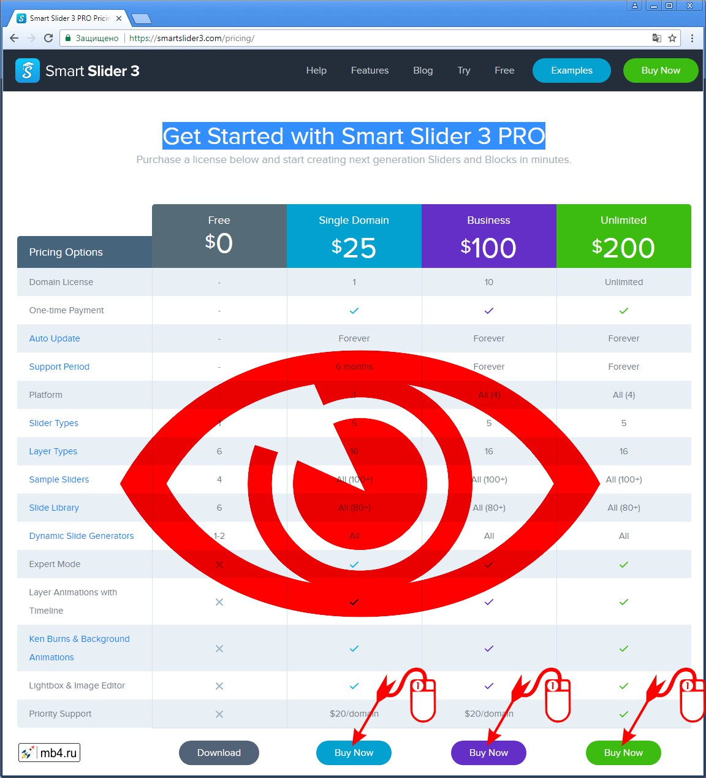
Task: Click Try in the top navigation
Action: click(464, 70)
